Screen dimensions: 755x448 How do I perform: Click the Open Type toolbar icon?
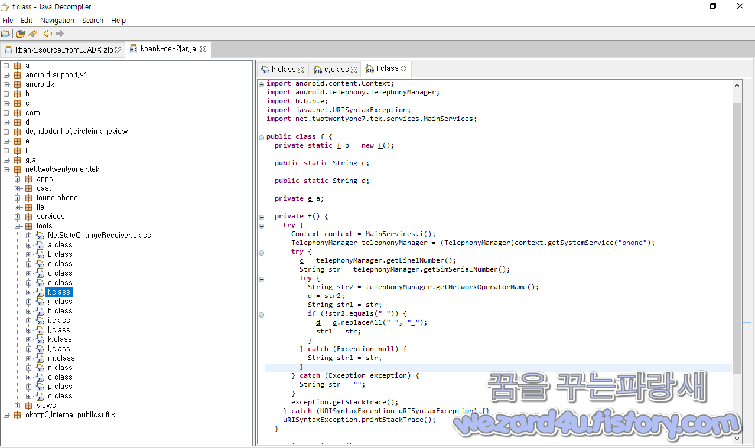point(20,34)
